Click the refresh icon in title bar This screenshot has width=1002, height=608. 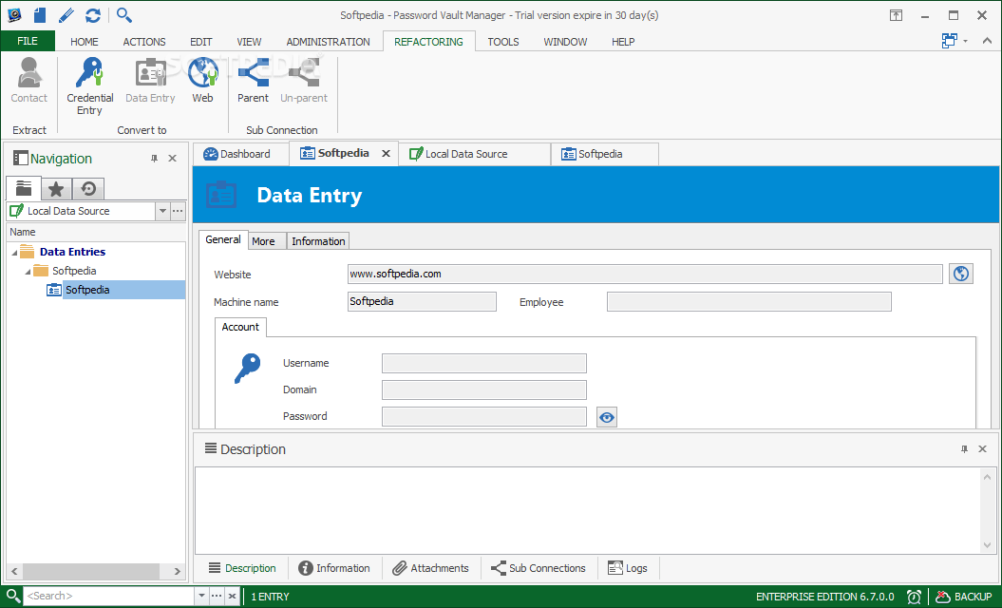[93, 14]
